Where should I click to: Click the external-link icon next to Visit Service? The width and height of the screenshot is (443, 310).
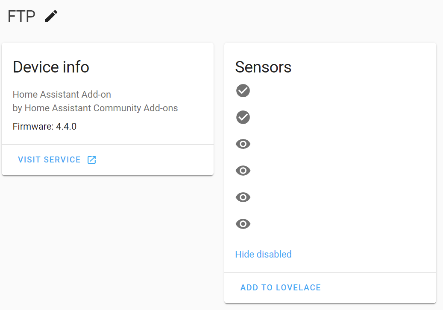tap(91, 159)
